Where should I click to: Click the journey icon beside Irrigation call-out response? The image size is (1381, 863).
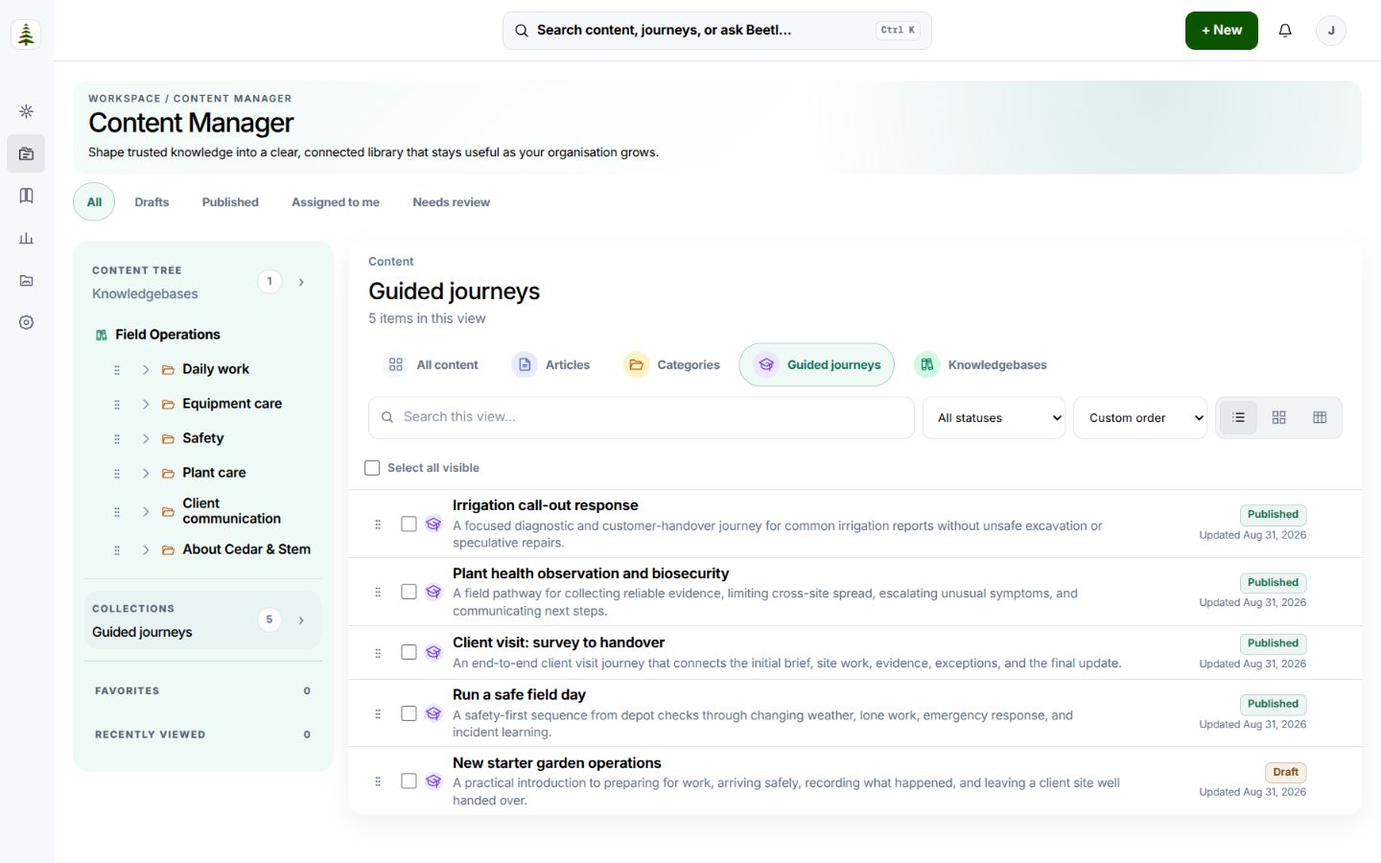(433, 525)
